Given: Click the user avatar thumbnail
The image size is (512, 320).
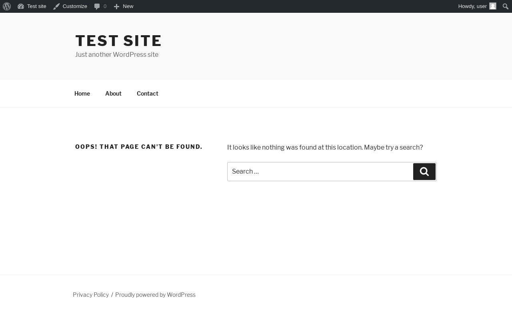Looking at the screenshot, I should 493,6.
